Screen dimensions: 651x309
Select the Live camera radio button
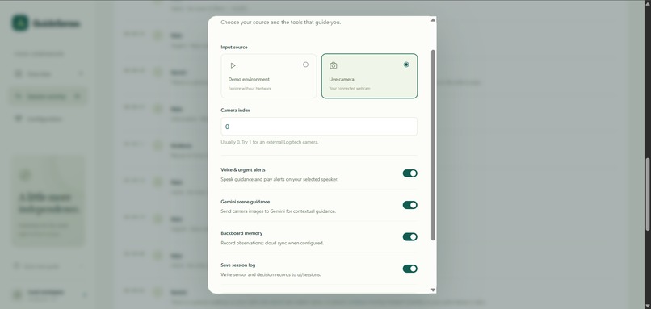[406, 65]
